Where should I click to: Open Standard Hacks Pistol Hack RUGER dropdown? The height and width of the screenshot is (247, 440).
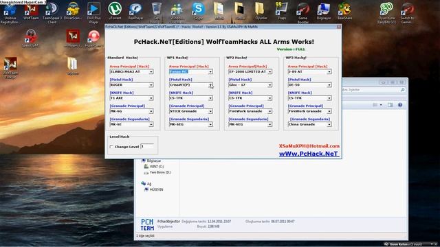[151, 85]
